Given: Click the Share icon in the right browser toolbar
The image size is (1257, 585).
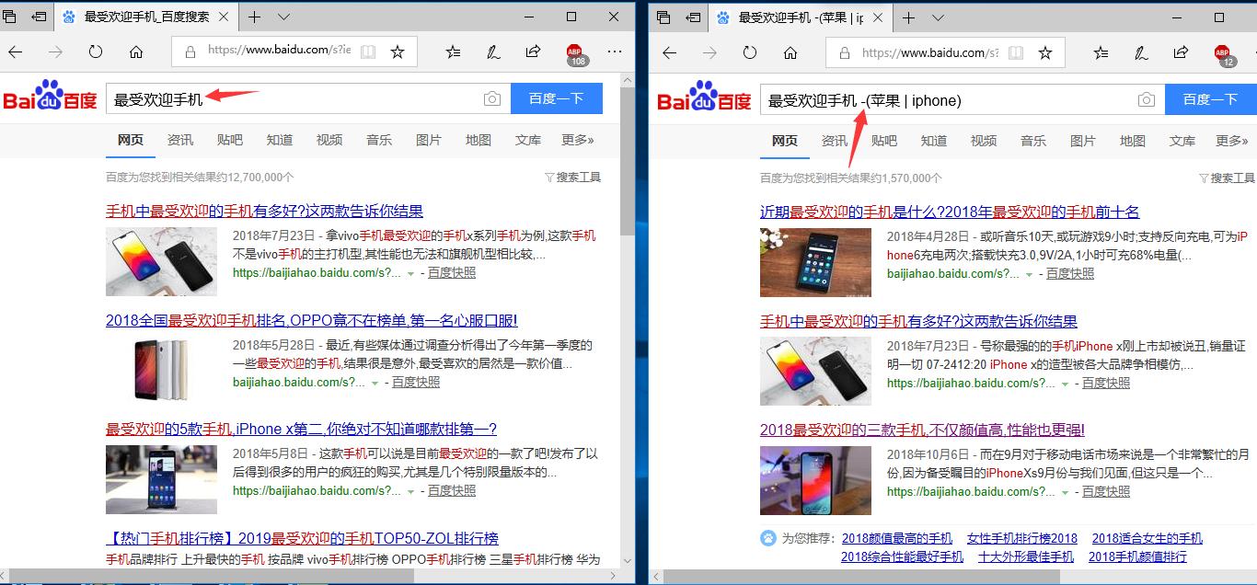Looking at the screenshot, I should [x=1181, y=52].
